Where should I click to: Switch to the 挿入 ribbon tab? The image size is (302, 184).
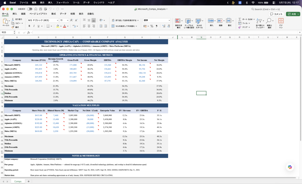[15, 14]
